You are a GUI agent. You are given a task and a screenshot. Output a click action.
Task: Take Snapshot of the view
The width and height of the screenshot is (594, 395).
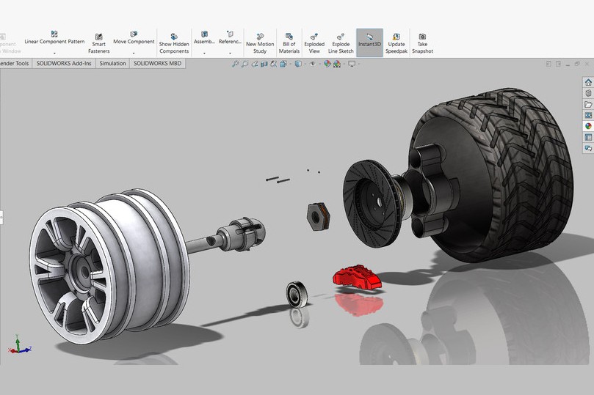click(x=422, y=43)
